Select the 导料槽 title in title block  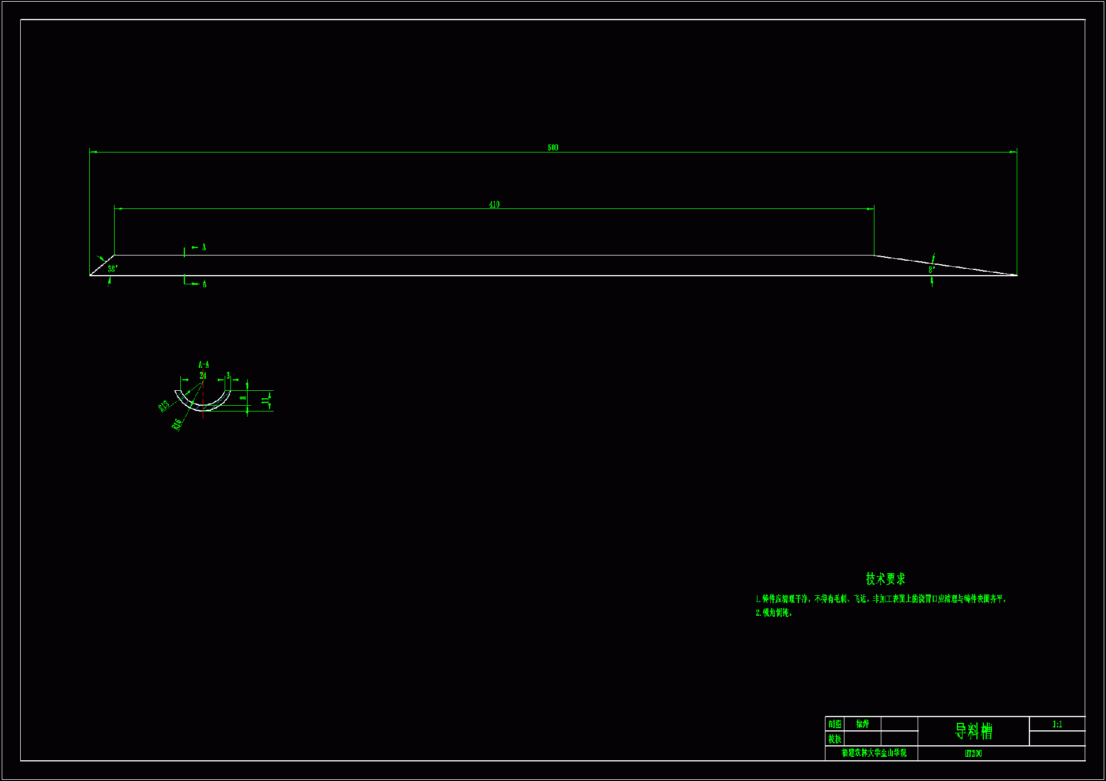tap(974, 732)
